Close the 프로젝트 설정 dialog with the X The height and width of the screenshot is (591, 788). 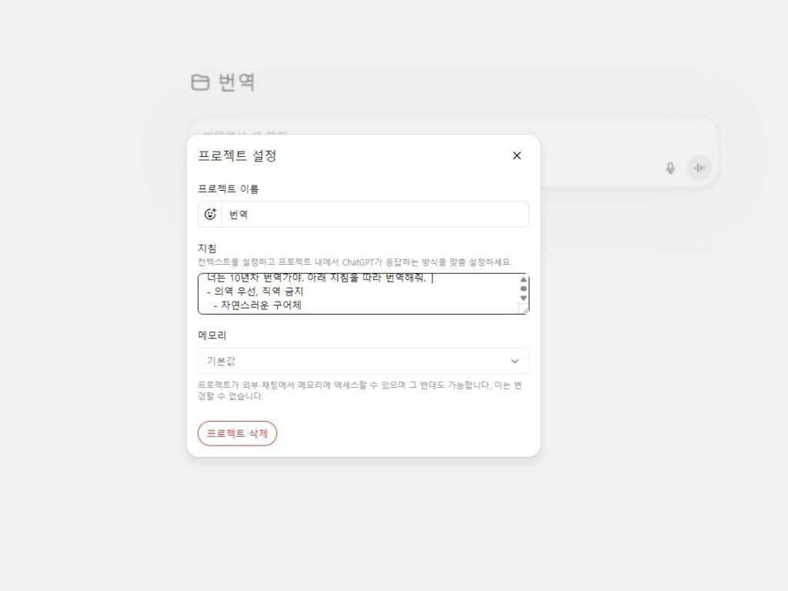point(516,155)
